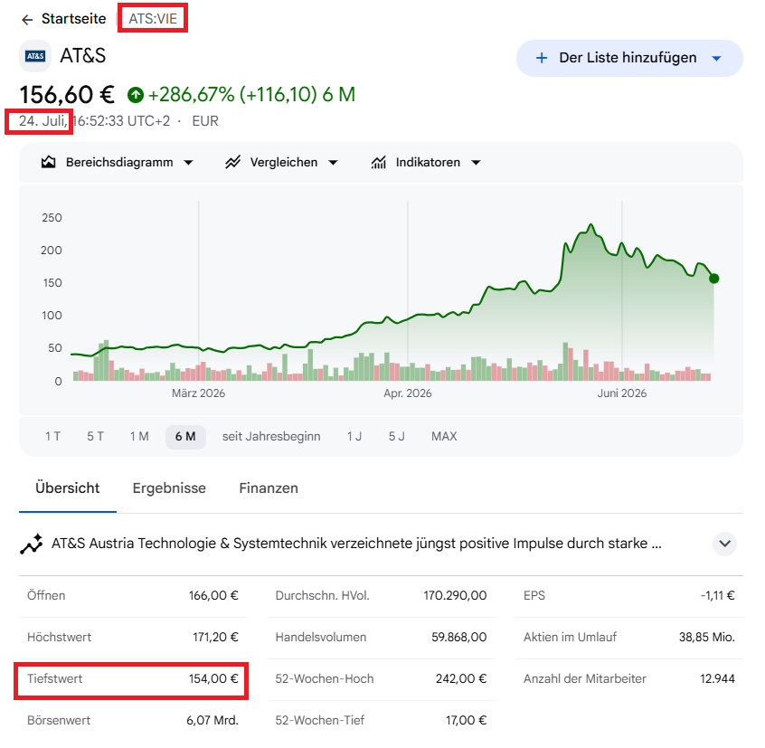This screenshot has width=765, height=748.
Task: Click the sparkle trend icon beside AT&S summary
Action: (x=32, y=544)
